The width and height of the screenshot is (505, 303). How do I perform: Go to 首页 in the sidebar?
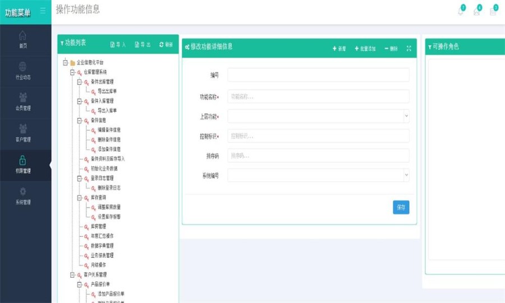(22, 39)
